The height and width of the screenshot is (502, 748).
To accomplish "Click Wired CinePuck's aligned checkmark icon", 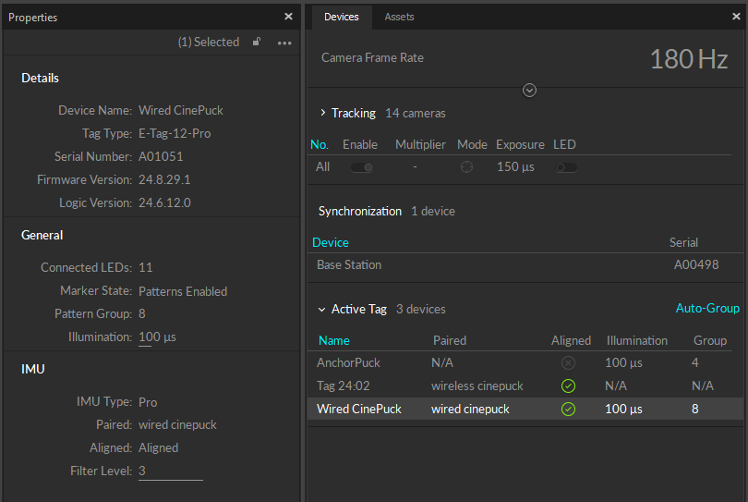I will (x=569, y=409).
